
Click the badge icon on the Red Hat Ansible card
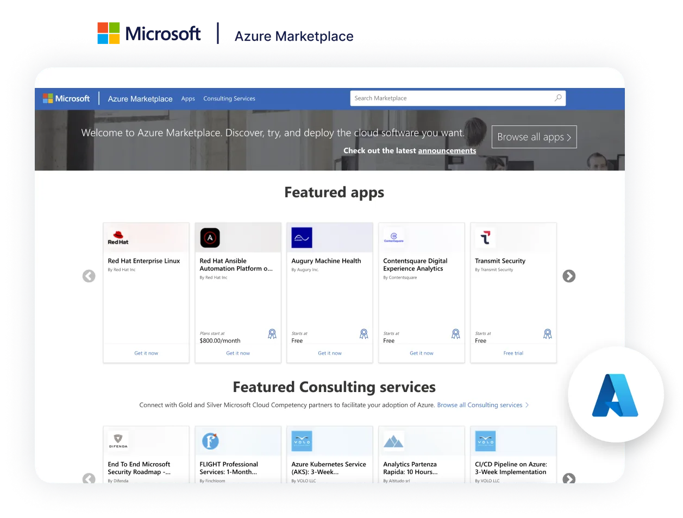(x=272, y=334)
